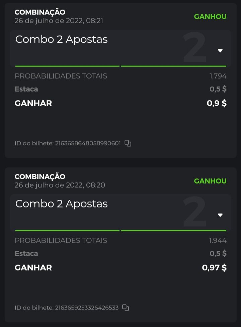Click GANHOU status on the 08:21 bet

210,17
